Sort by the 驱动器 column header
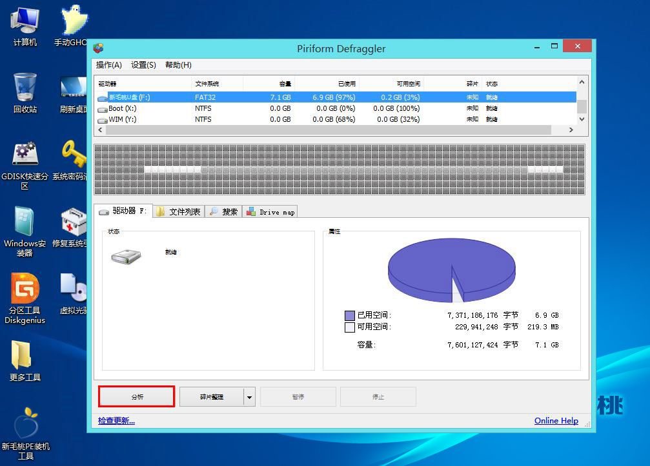The width and height of the screenshot is (650, 466). tap(143, 84)
